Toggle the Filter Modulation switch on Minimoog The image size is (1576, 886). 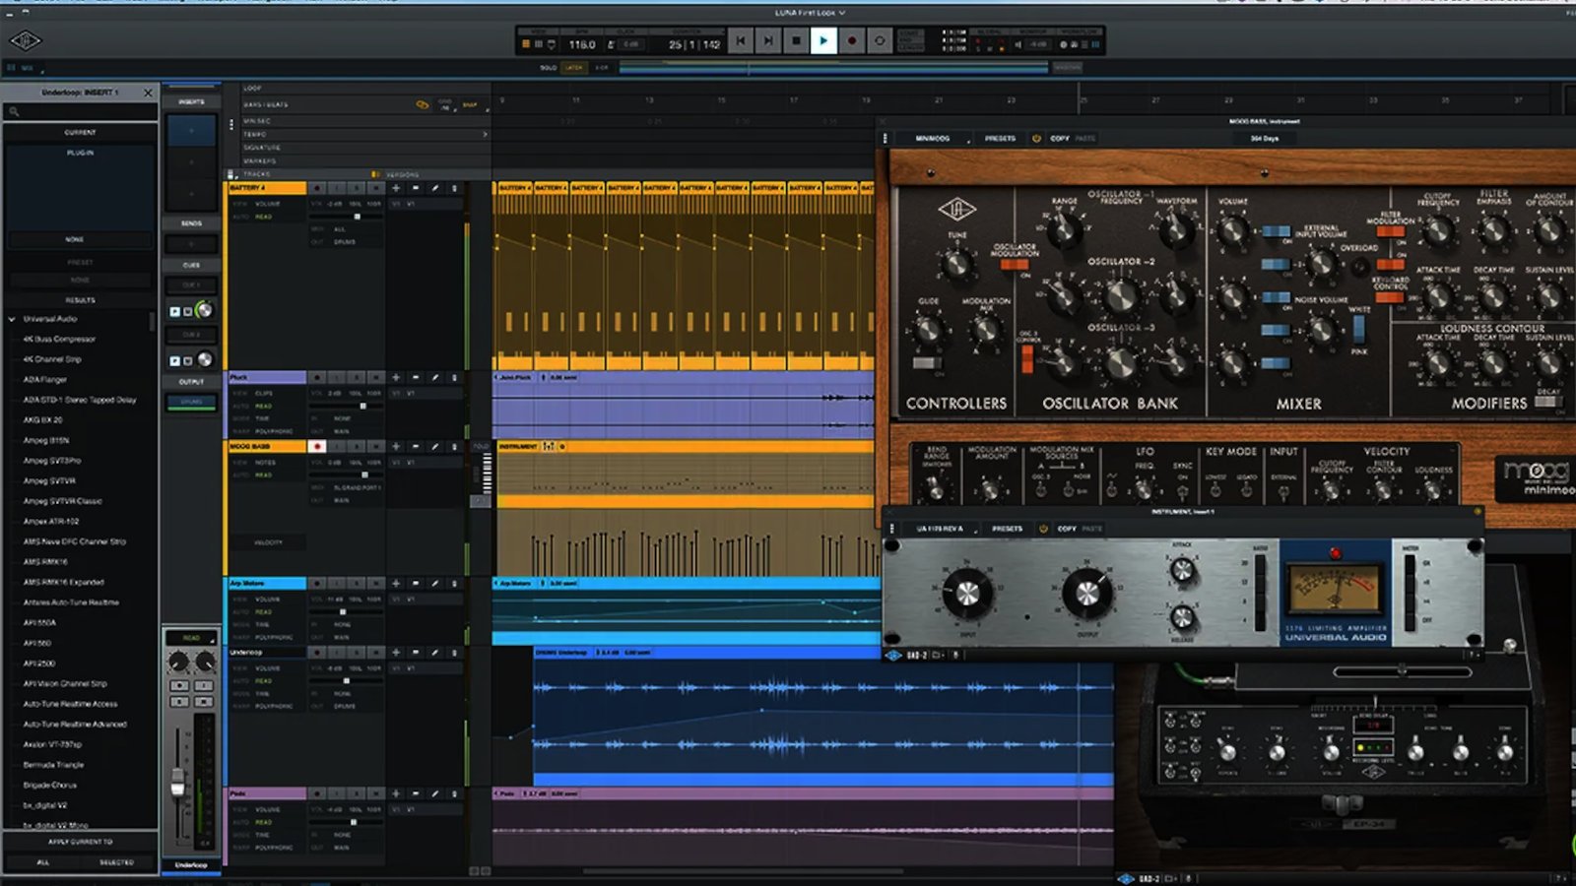point(1390,231)
